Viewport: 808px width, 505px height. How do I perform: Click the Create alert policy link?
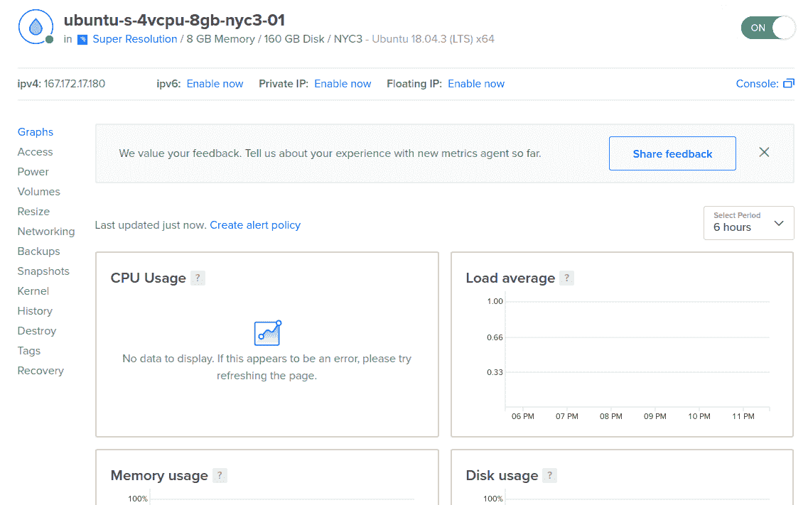pyautogui.click(x=255, y=225)
